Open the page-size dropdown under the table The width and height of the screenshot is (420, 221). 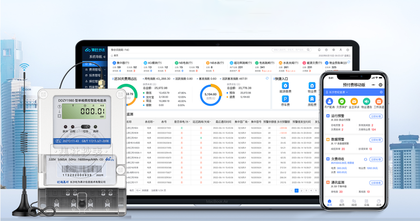pyautogui.click(x=138, y=190)
